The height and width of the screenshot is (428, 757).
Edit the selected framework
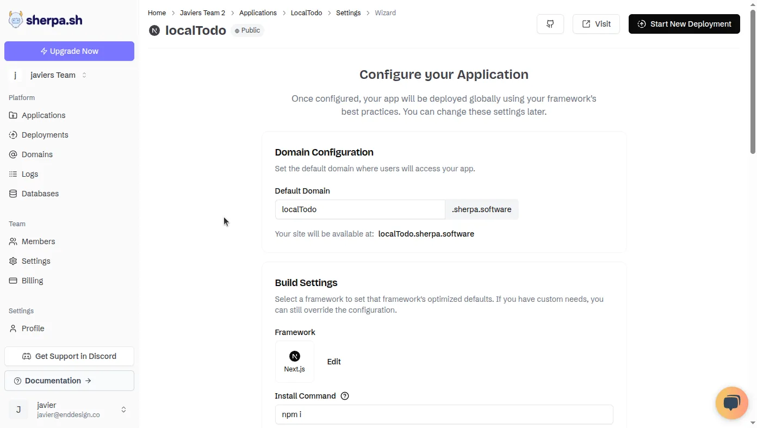(333, 361)
